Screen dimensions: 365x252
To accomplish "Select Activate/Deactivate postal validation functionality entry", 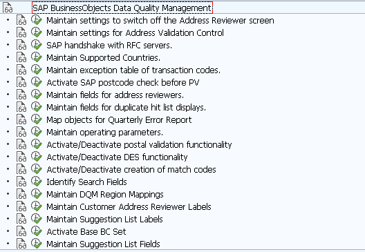I will (139, 144).
